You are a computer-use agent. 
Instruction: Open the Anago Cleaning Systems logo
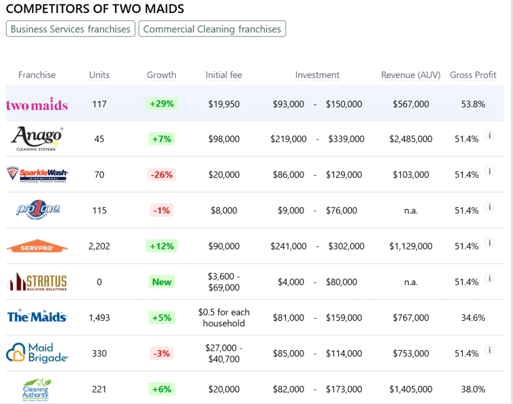coord(37,139)
